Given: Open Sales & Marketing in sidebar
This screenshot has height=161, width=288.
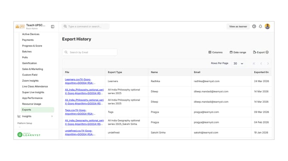Looking at the screenshot, I should click(33, 69).
